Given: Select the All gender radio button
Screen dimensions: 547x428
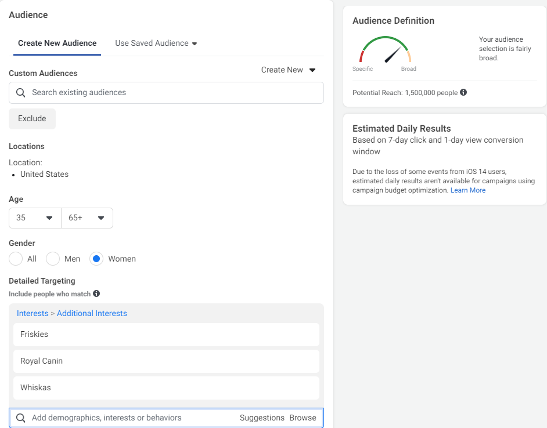Looking at the screenshot, I should (16, 259).
